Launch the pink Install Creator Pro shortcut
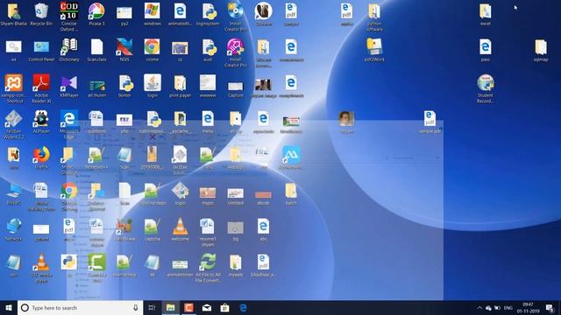This screenshot has width=561, height=315. pos(236,52)
